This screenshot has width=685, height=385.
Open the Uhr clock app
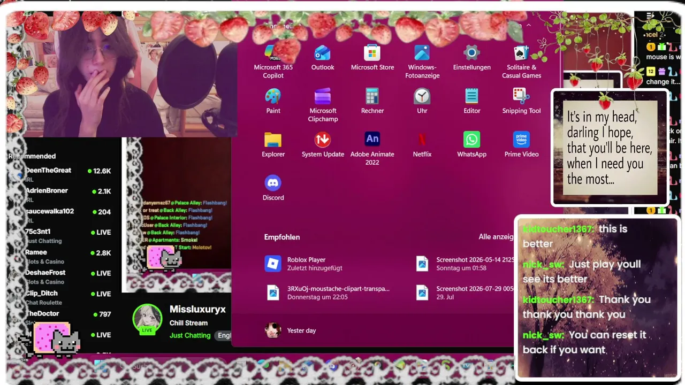[x=422, y=101]
